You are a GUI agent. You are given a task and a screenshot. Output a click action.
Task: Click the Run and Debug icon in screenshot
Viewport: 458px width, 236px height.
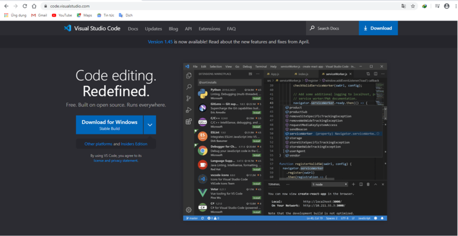point(189,110)
